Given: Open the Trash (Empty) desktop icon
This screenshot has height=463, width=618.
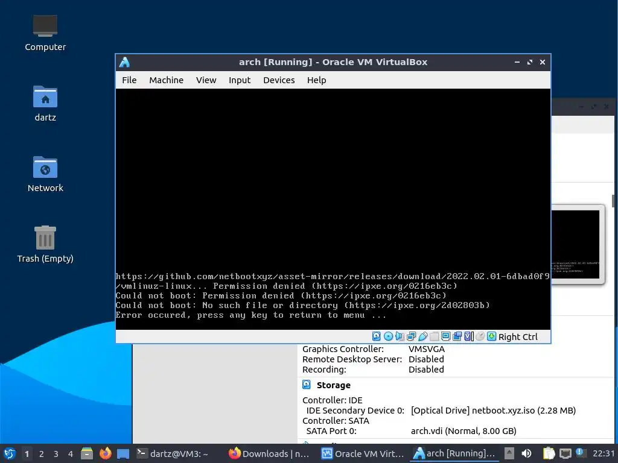Looking at the screenshot, I should coord(45,245).
